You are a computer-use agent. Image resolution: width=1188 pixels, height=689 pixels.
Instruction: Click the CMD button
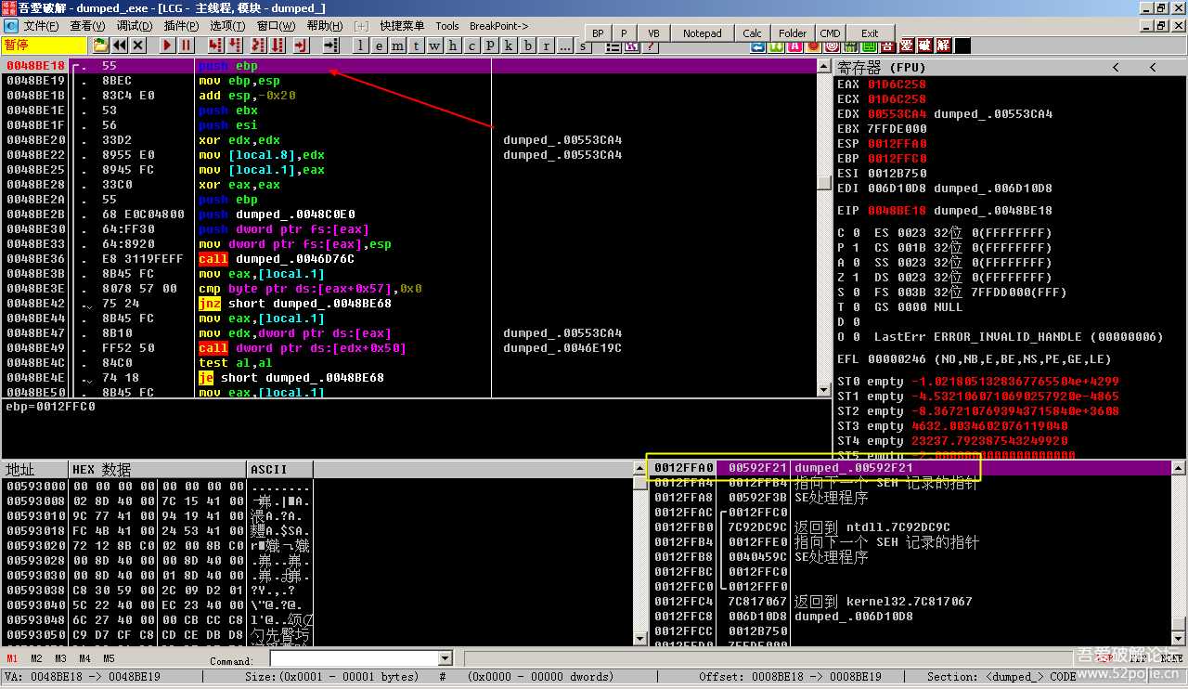coord(831,33)
